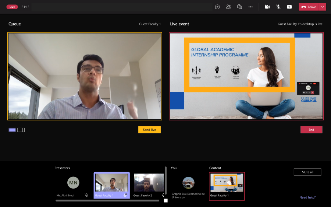Leave the live event
331x207 pixels.
pyautogui.click(x=309, y=7)
